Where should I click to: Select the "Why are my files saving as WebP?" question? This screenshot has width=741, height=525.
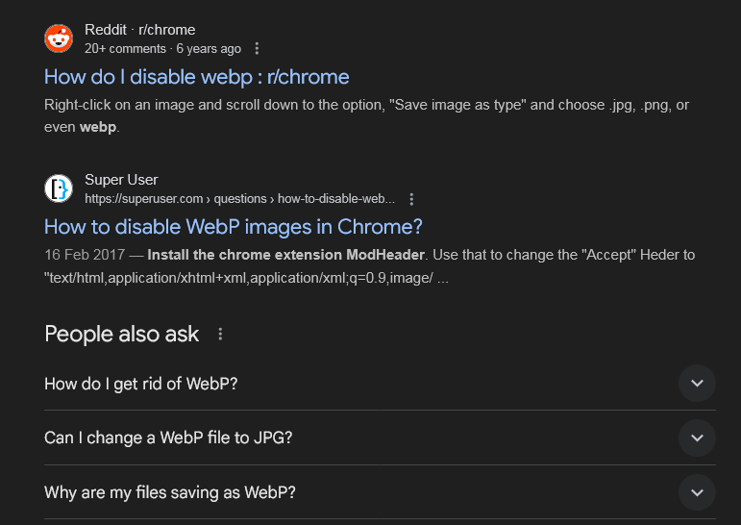(x=170, y=492)
